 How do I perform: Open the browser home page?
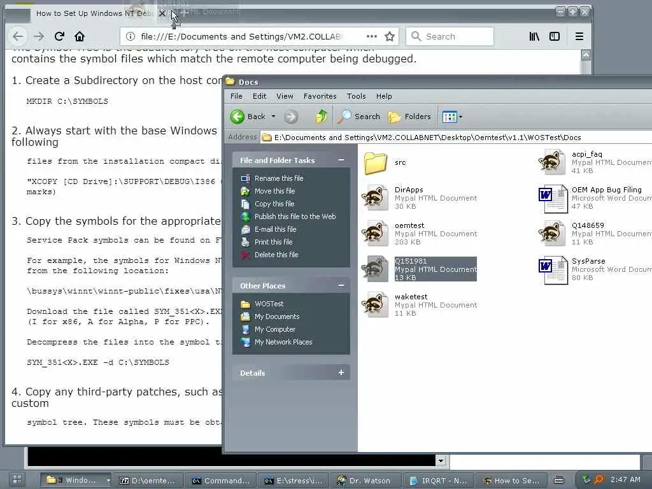[x=80, y=36]
